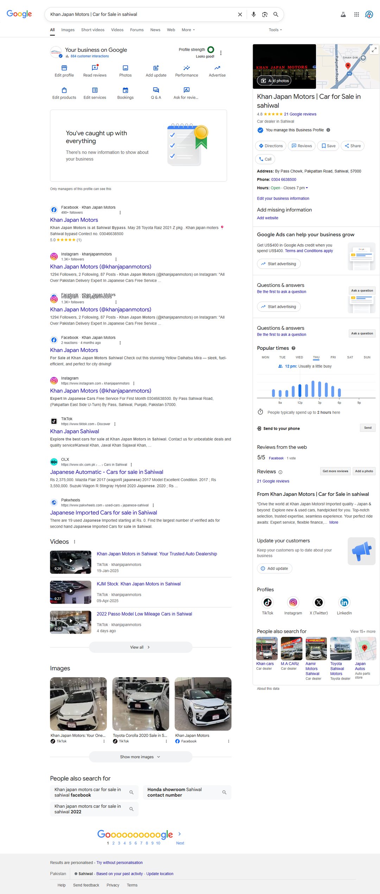The height and width of the screenshot is (894, 380).
Task: Open the Google apps grid
Action: [x=356, y=14]
